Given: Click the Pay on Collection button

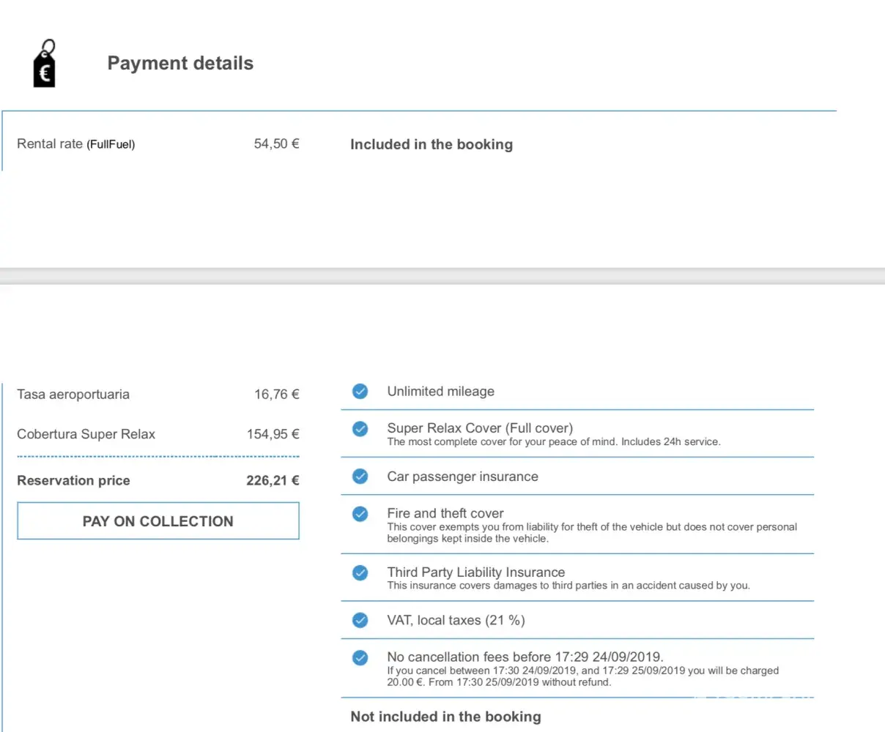Looking at the screenshot, I should 158,521.
